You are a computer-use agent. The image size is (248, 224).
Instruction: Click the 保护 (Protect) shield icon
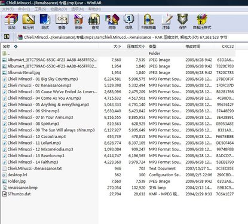[x=183, y=19]
